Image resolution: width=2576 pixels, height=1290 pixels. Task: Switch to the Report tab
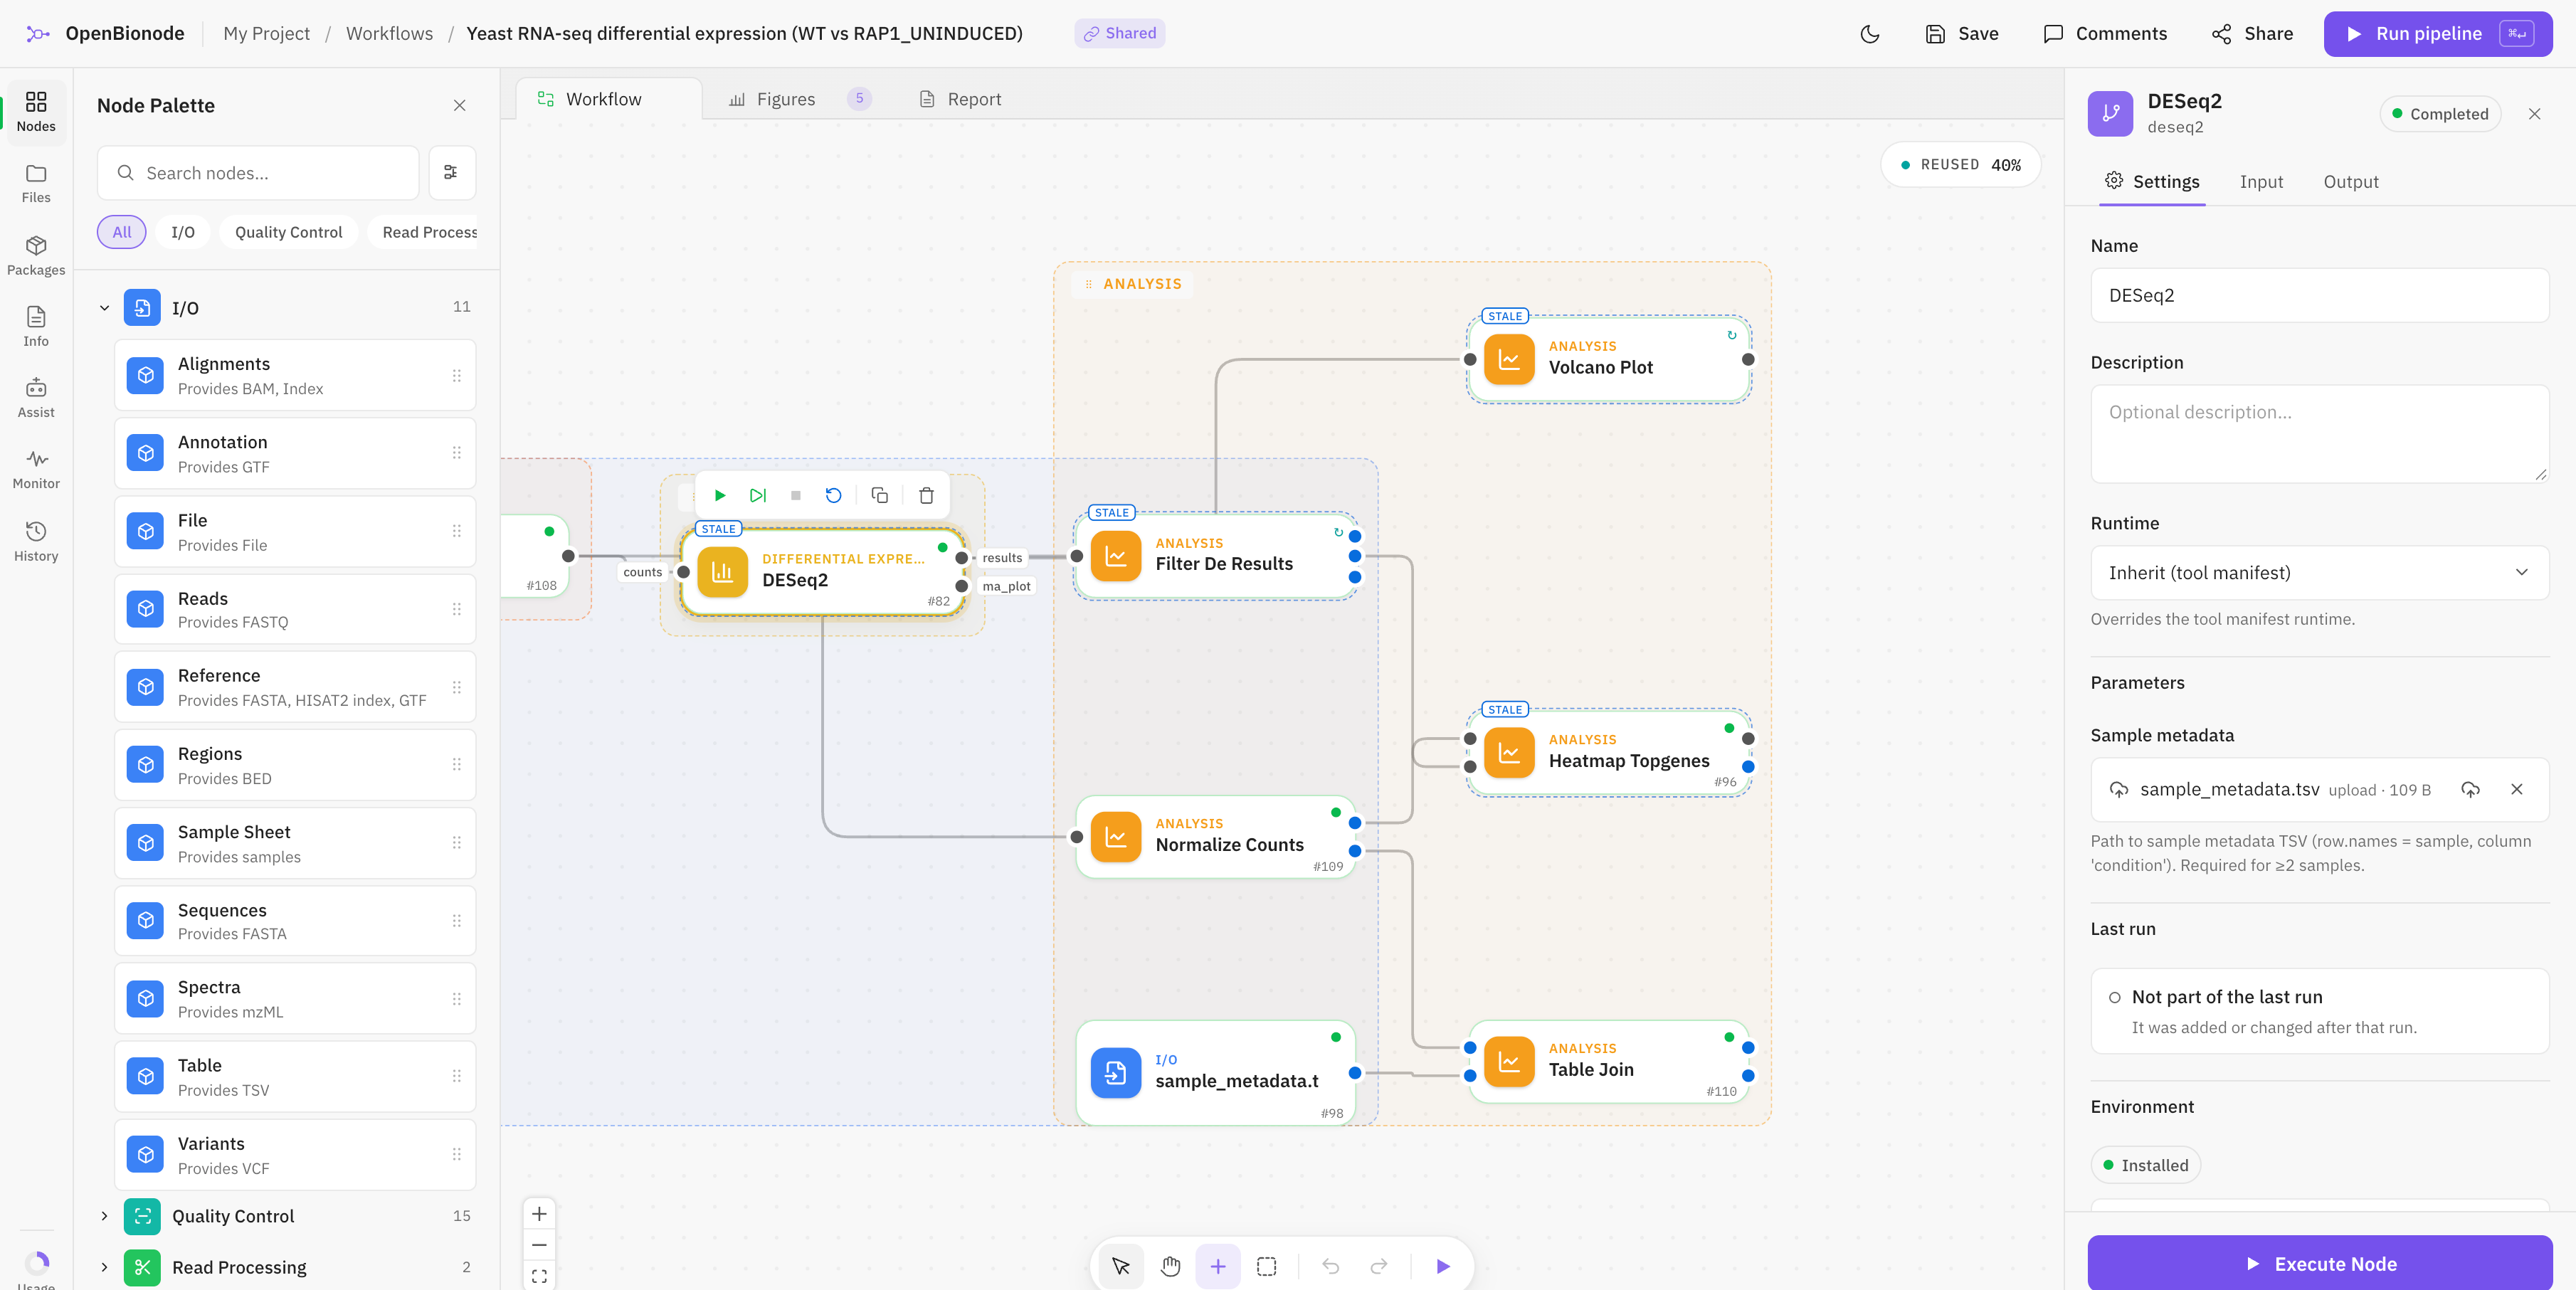[x=960, y=99]
